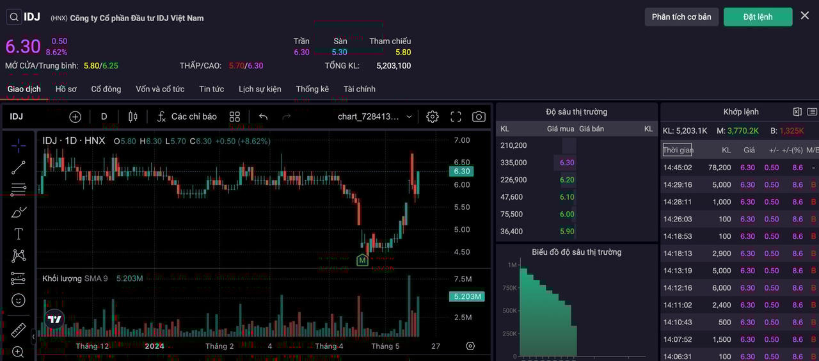This screenshot has width=819, height=361.
Task: Open the Tài chính tab
Action: click(x=359, y=89)
